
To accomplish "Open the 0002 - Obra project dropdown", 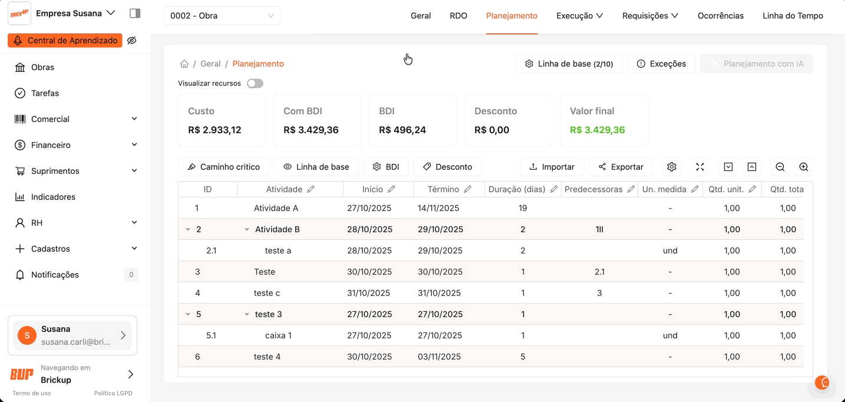I will click(x=222, y=16).
